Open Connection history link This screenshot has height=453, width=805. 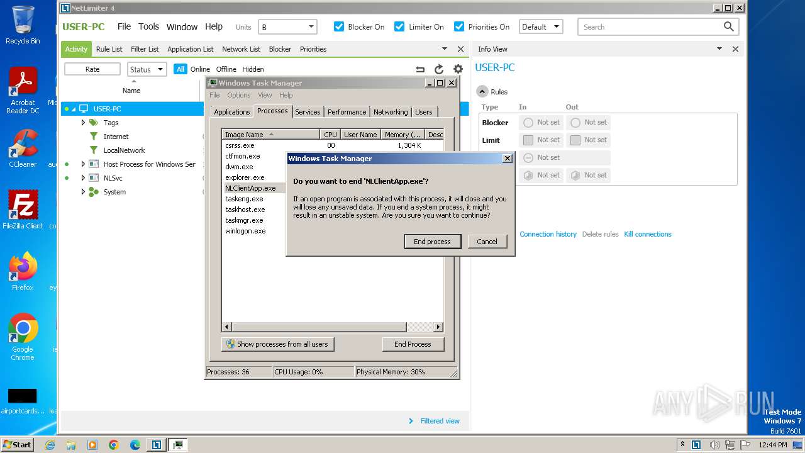click(x=548, y=234)
